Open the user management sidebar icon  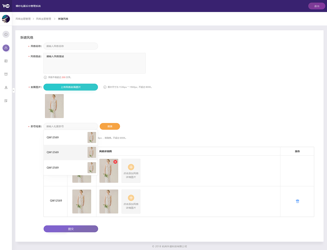6,88
